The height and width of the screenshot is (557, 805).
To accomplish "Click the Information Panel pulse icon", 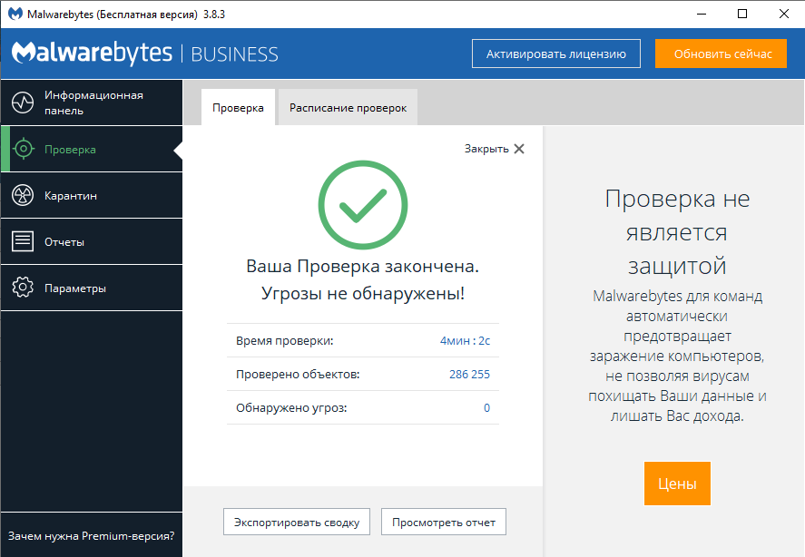I will pos(23,103).
